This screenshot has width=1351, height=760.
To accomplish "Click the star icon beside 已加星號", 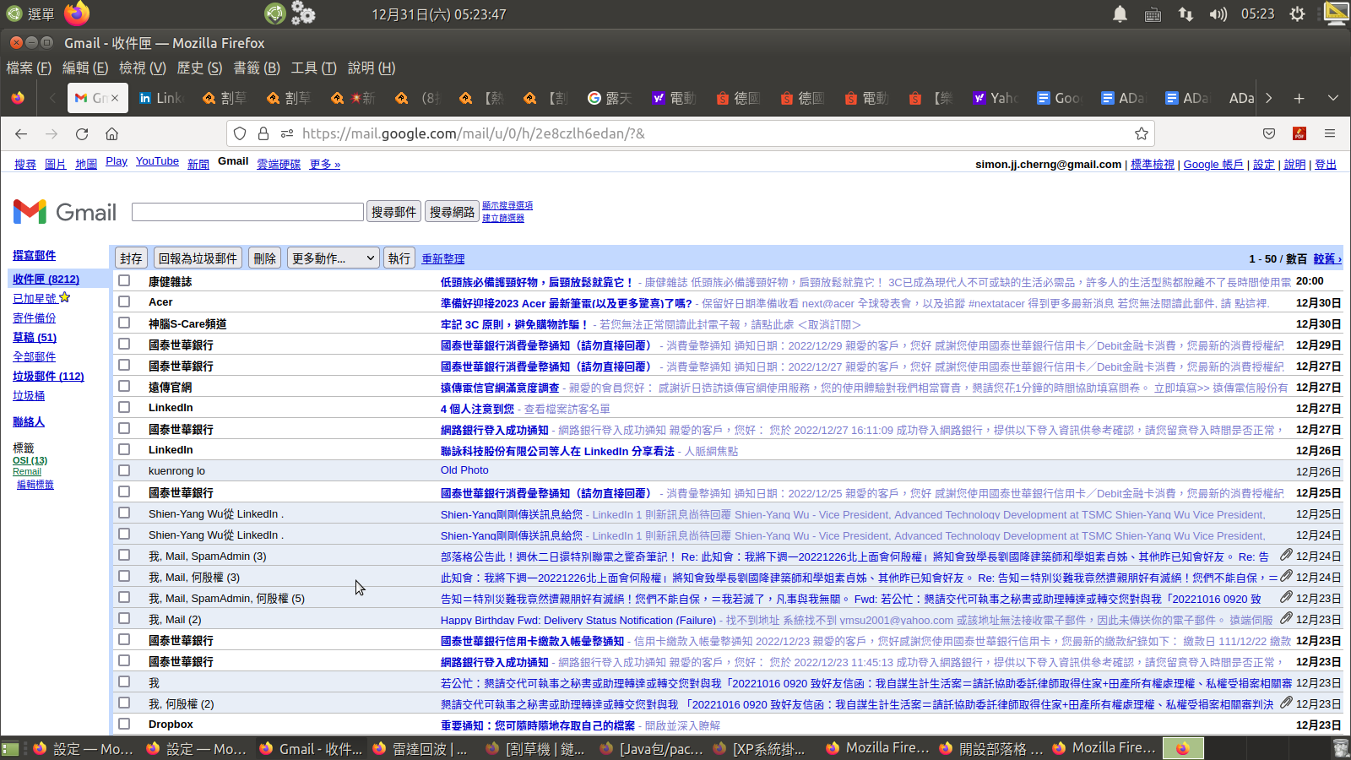I will pos(64,297).
